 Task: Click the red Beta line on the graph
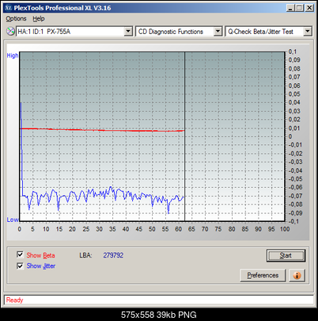click(x=102, y=130)
